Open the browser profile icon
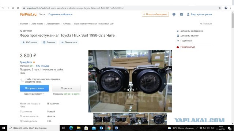This screenshot has height=131, width=234. tap(226, 8)
